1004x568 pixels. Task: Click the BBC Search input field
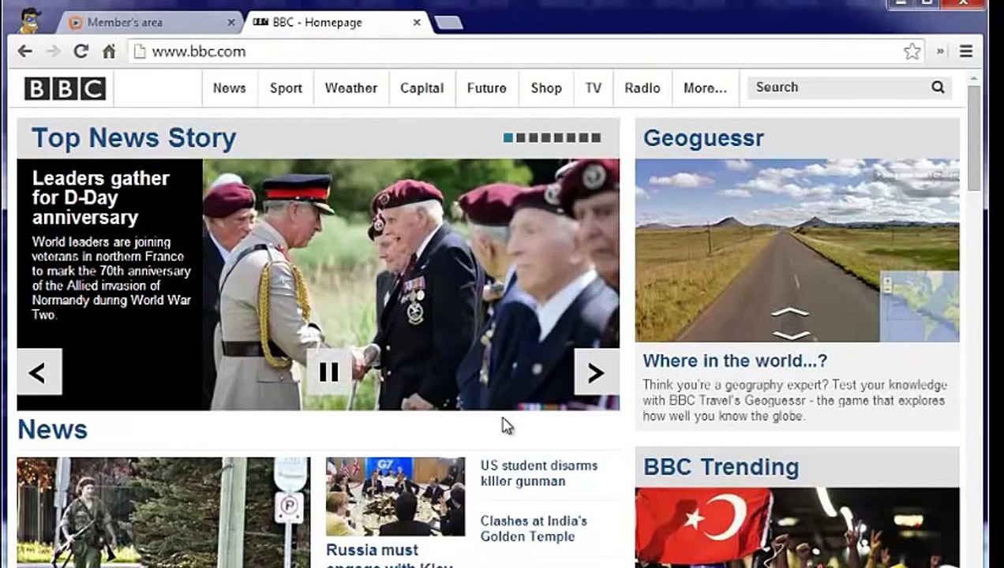point(837,88)
